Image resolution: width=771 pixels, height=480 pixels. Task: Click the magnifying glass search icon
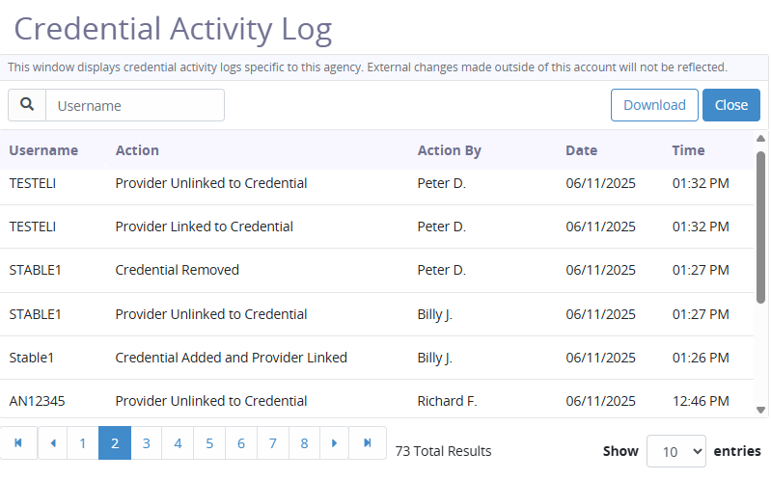pos(27,105)
